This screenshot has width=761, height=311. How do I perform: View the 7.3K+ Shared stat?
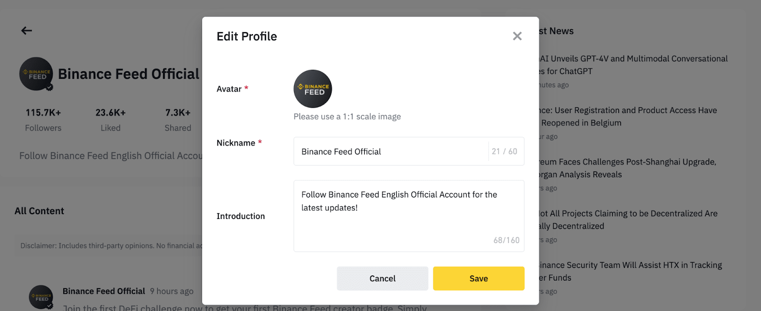pyautogui.click(x=178, y=120)
